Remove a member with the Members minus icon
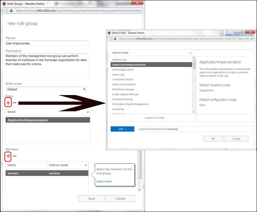The width and height of the screenshot is (257, 212). click(14, 156)
